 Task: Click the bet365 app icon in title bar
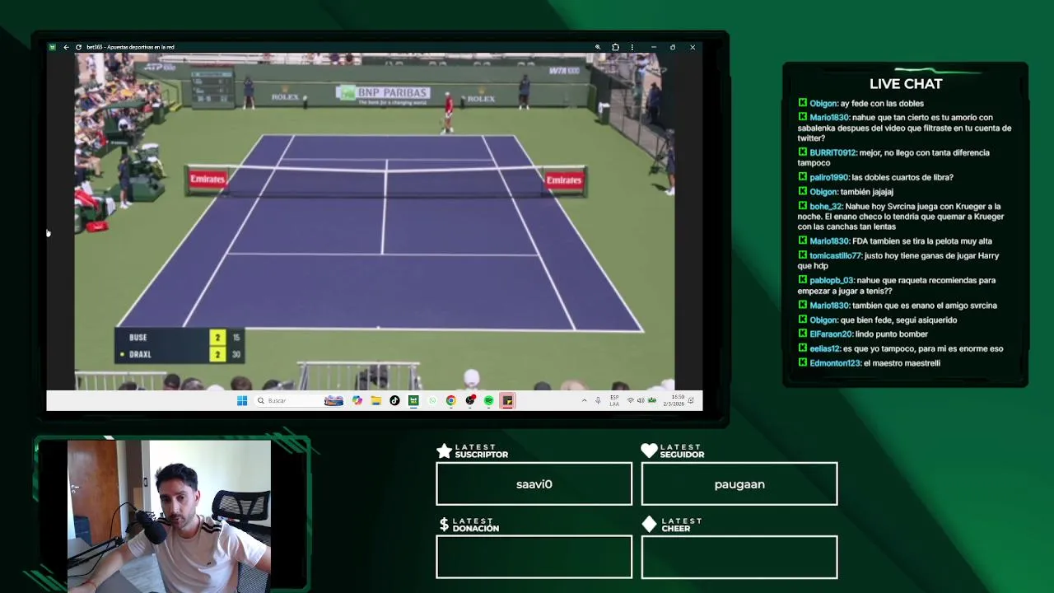point(52,47)
